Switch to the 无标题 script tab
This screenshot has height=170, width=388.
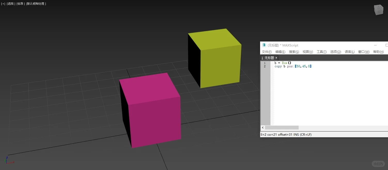269,58
